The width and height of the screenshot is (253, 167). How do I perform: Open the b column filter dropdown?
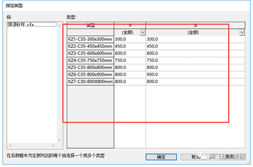[242, 32]
